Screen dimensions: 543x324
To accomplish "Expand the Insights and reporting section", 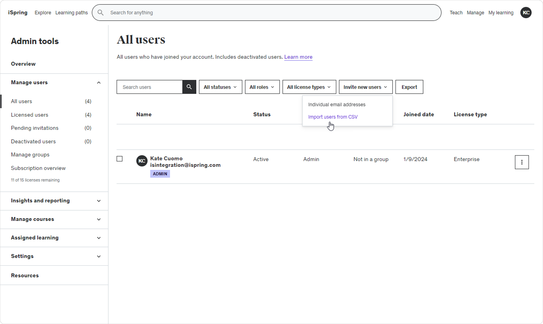I will [x=99, y=201].
